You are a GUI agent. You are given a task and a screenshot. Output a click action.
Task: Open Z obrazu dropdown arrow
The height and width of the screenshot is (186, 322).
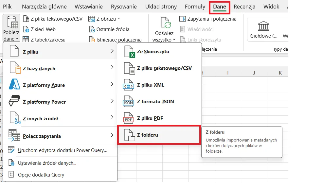coord(118,19)
